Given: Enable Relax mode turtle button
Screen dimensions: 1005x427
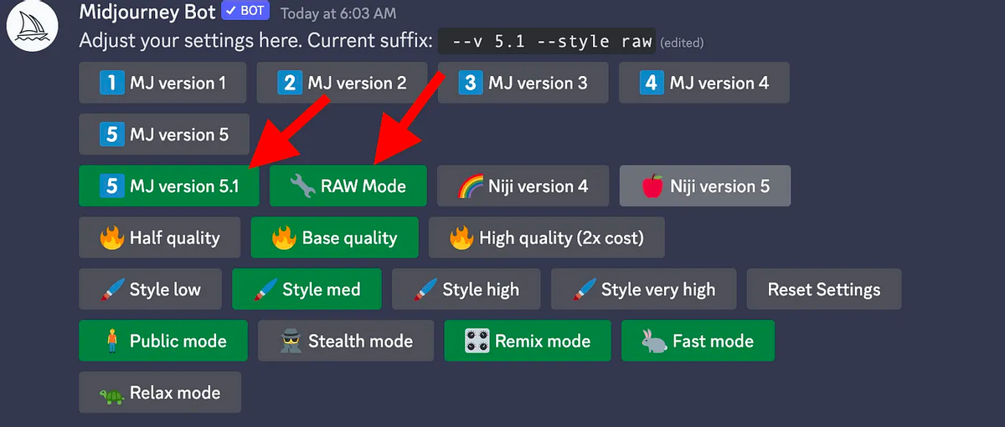Looking at the screenshot, I should (160, 393).
